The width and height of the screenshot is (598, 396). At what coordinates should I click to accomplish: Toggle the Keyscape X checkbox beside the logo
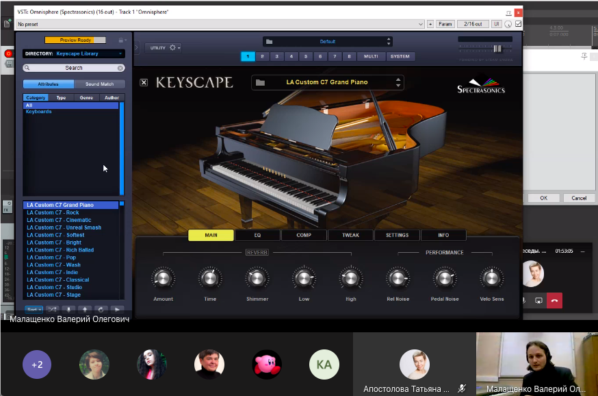click(144, 82)
